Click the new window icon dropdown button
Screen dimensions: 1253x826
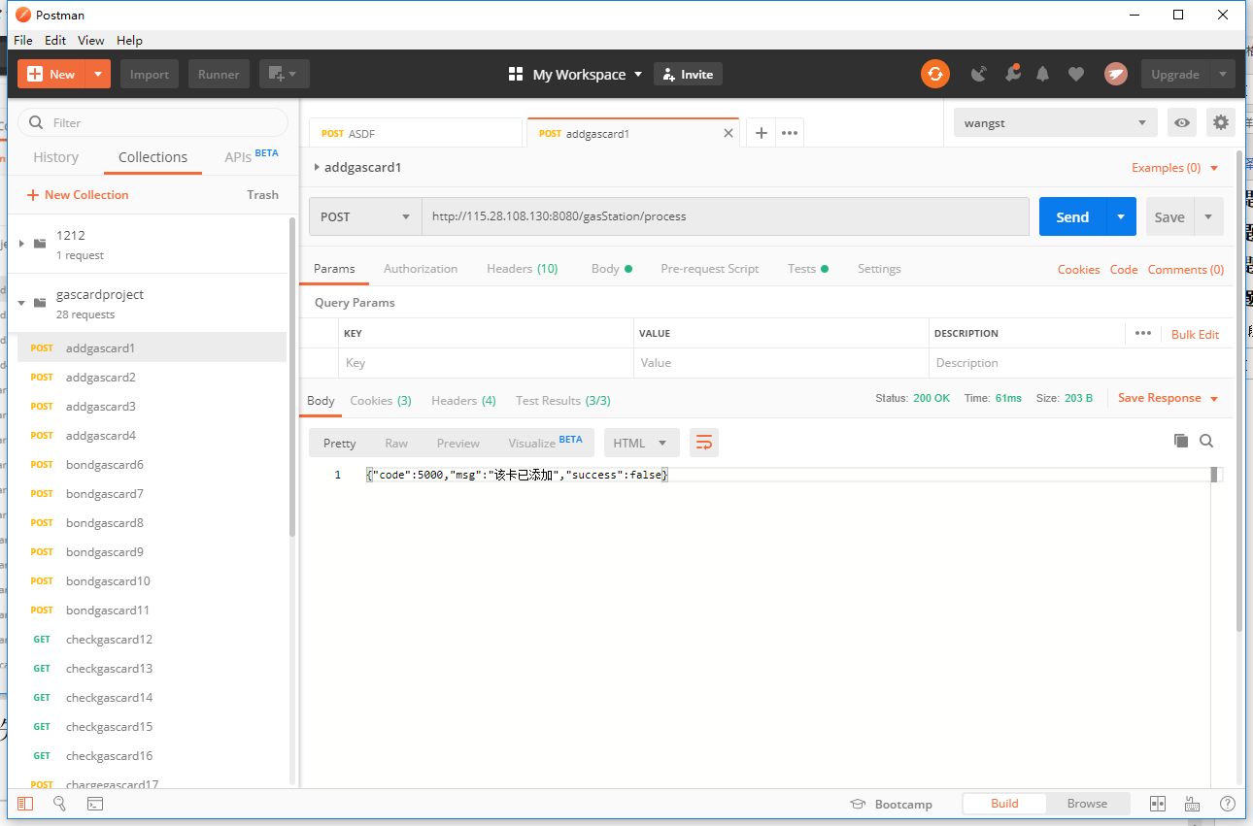(x=285, y=74)
